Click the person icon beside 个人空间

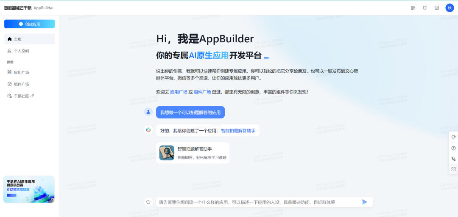tap(10, 51)
